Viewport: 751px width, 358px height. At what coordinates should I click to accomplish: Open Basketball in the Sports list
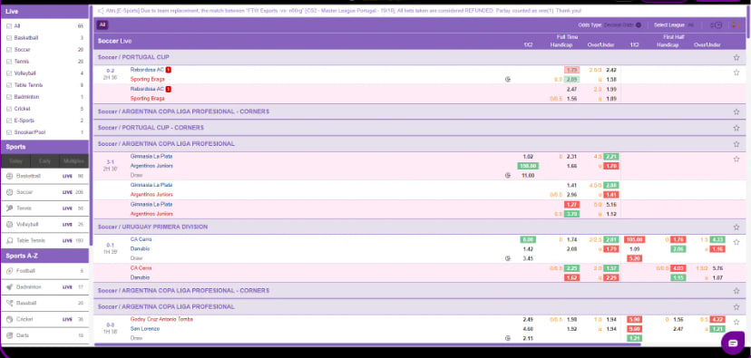pyautogui.click(x=44, y=176)
